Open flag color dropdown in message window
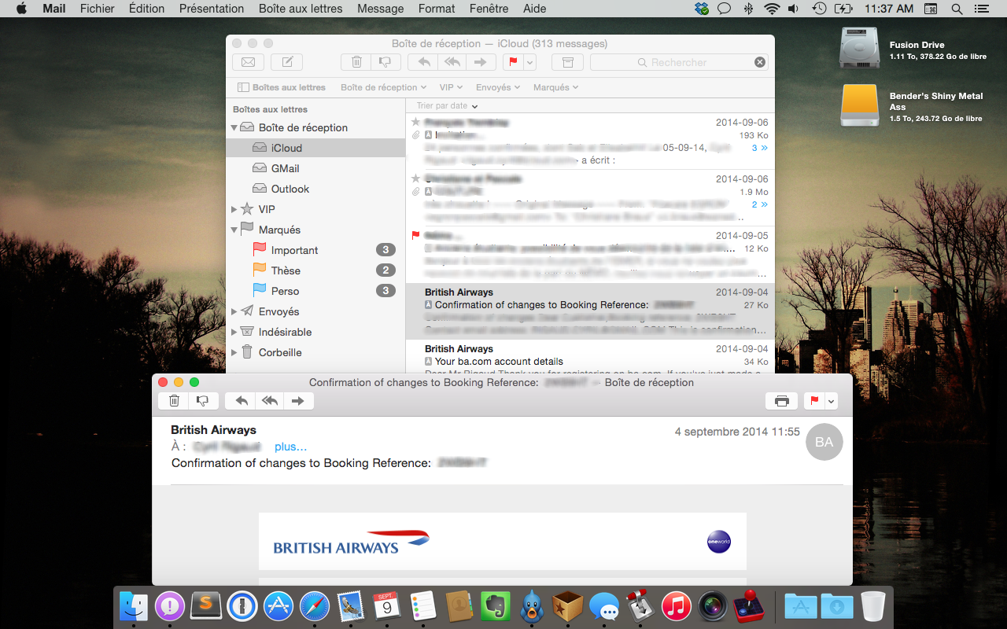This screenshot has width=1007, height=629. coord(831,401)
